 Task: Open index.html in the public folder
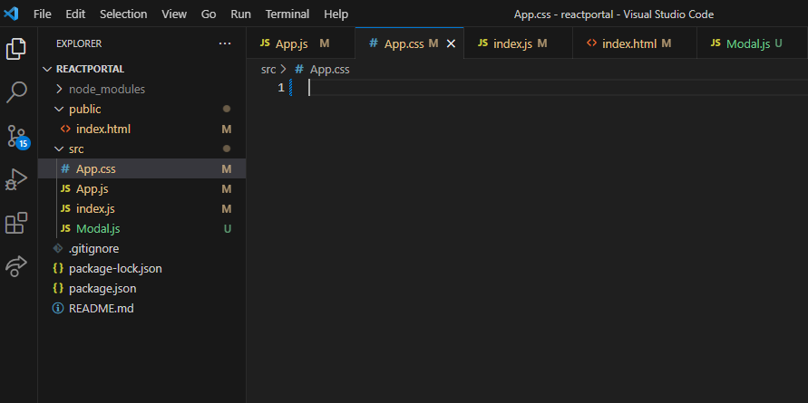coord(141,130)
